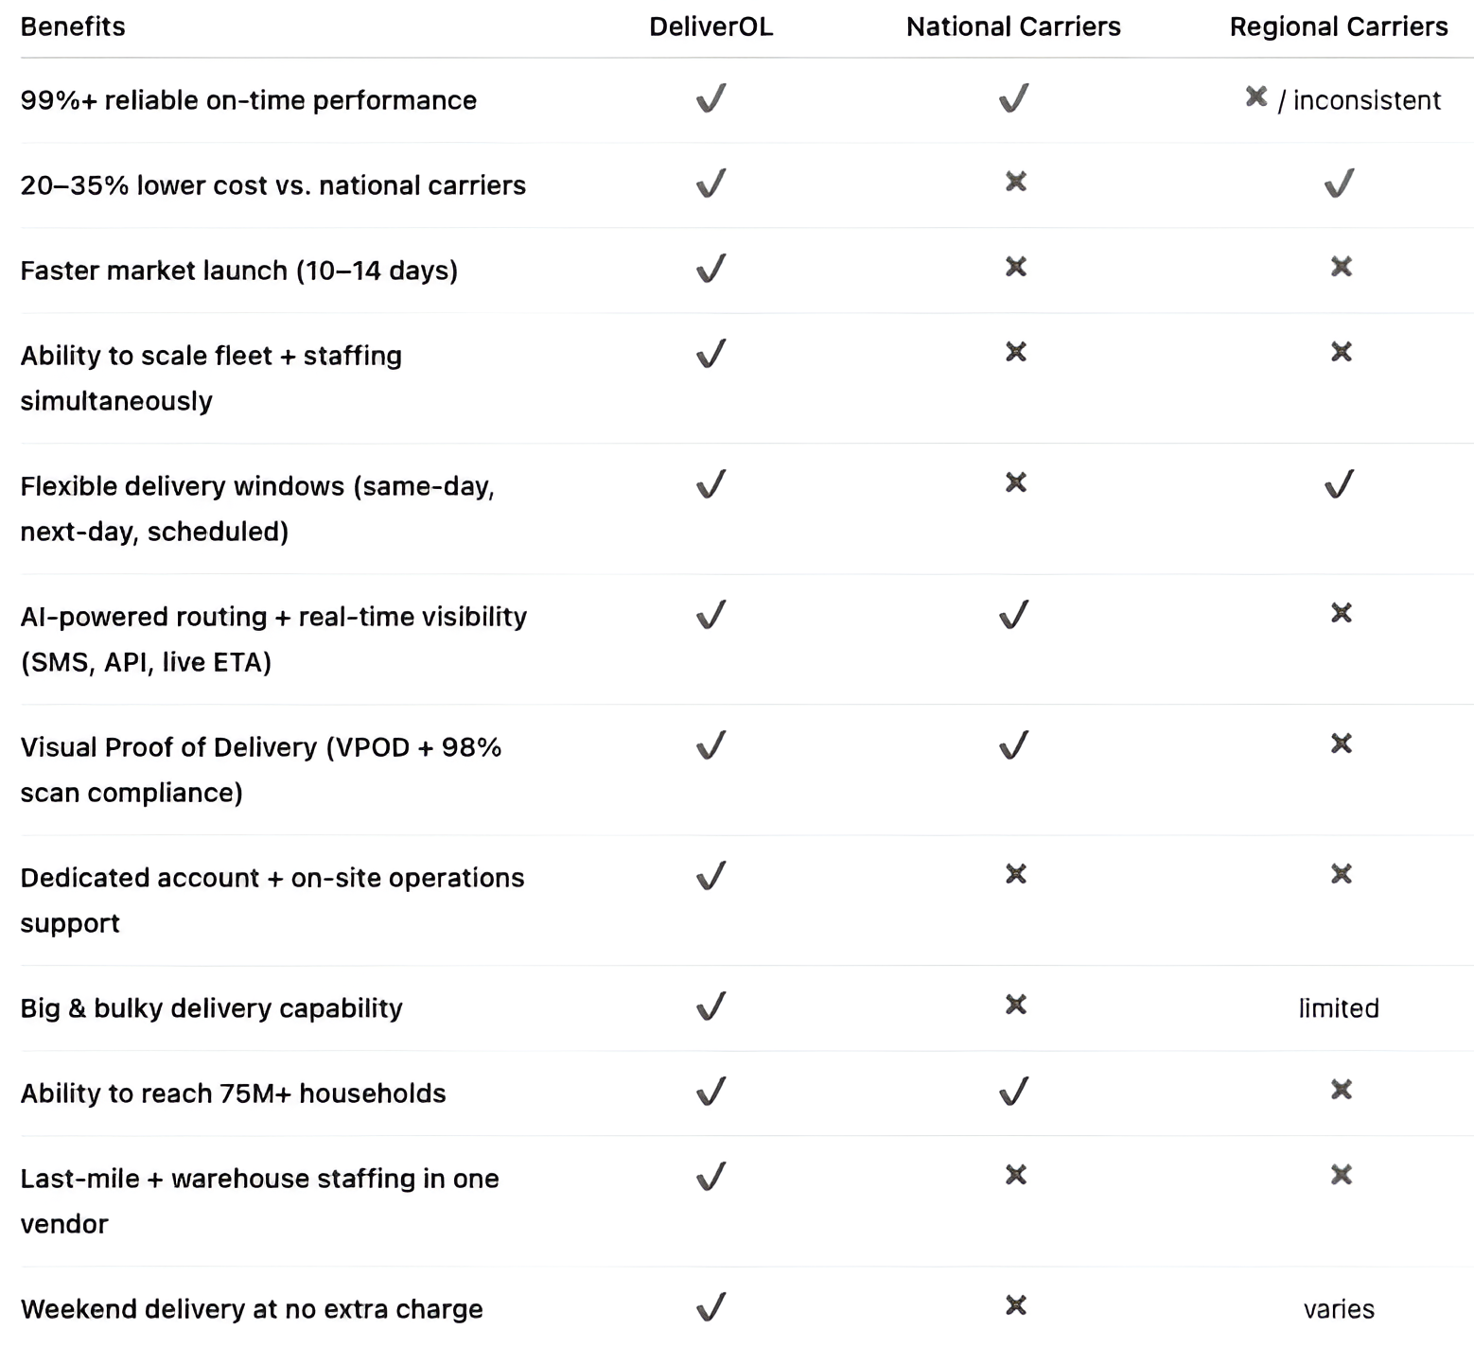This screenshot has height=1364, width=1474.
Task: Click the Benefits column header
Action: click(73, 26)
